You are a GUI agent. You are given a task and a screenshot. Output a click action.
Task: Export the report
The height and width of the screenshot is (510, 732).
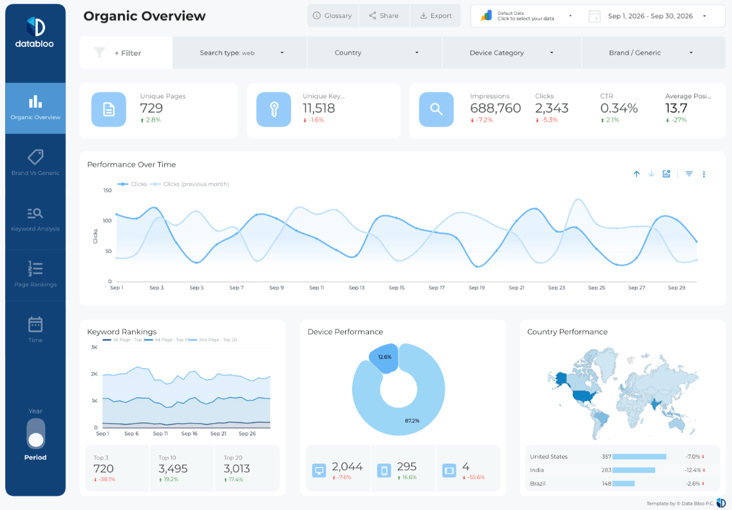436,15
